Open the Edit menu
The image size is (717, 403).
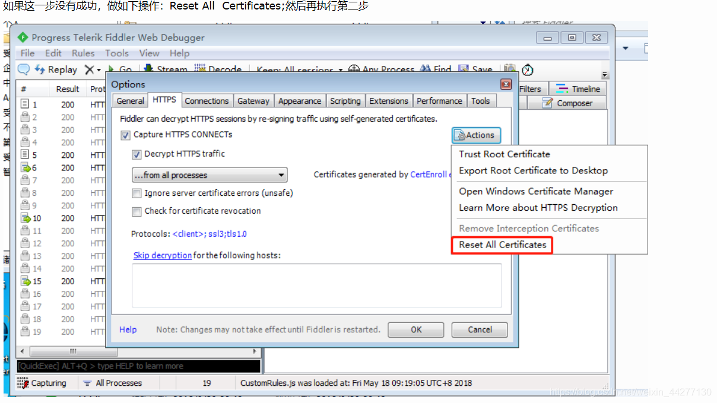[53, 53]
